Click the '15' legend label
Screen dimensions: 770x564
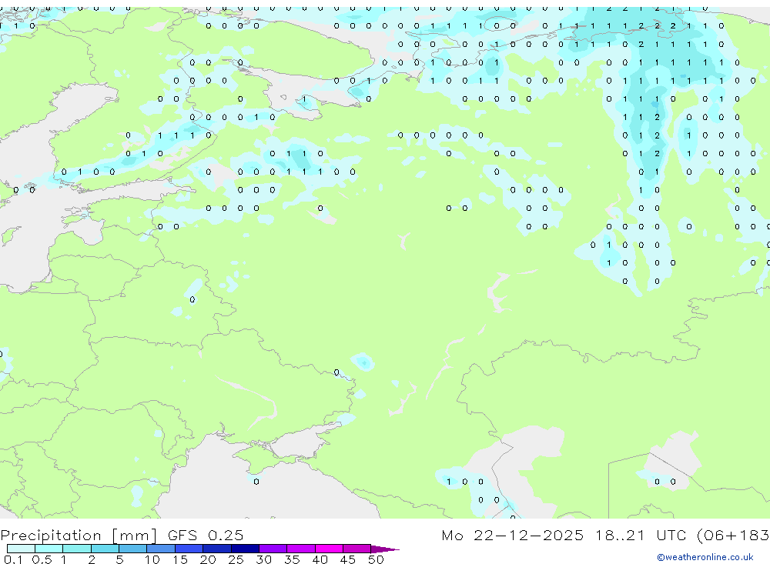point(180,559)
